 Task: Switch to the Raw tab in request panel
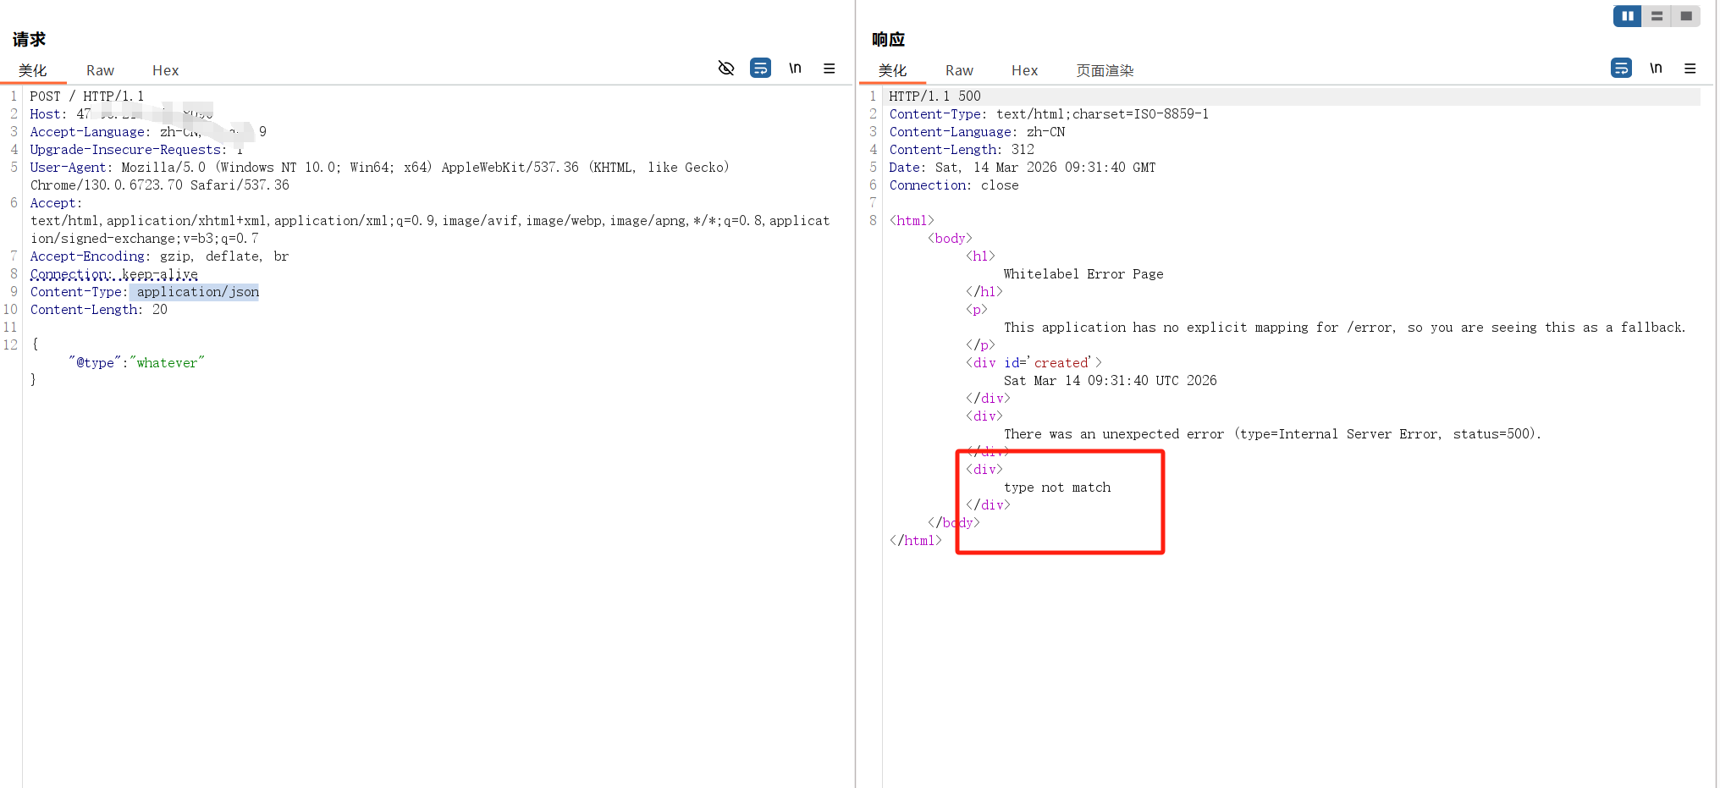click(100, 70)
